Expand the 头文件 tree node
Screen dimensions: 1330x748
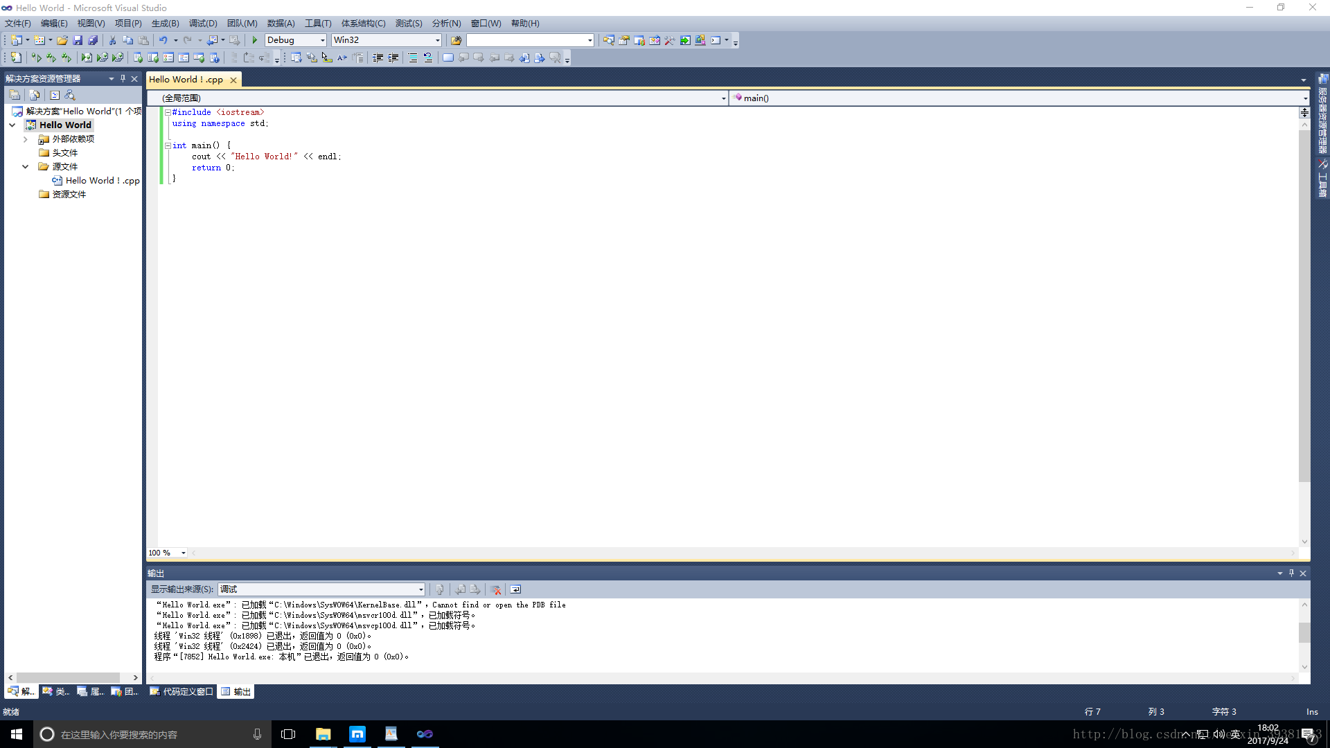[x=26, y=152]
